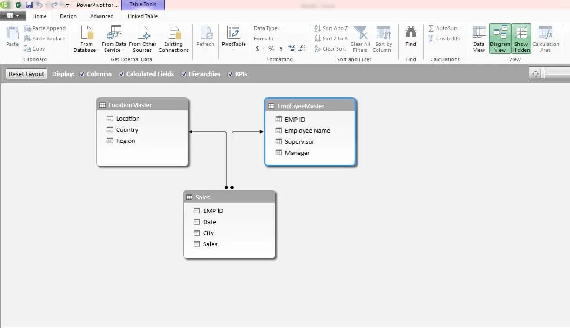Switch to Data View

click(479, 39)
